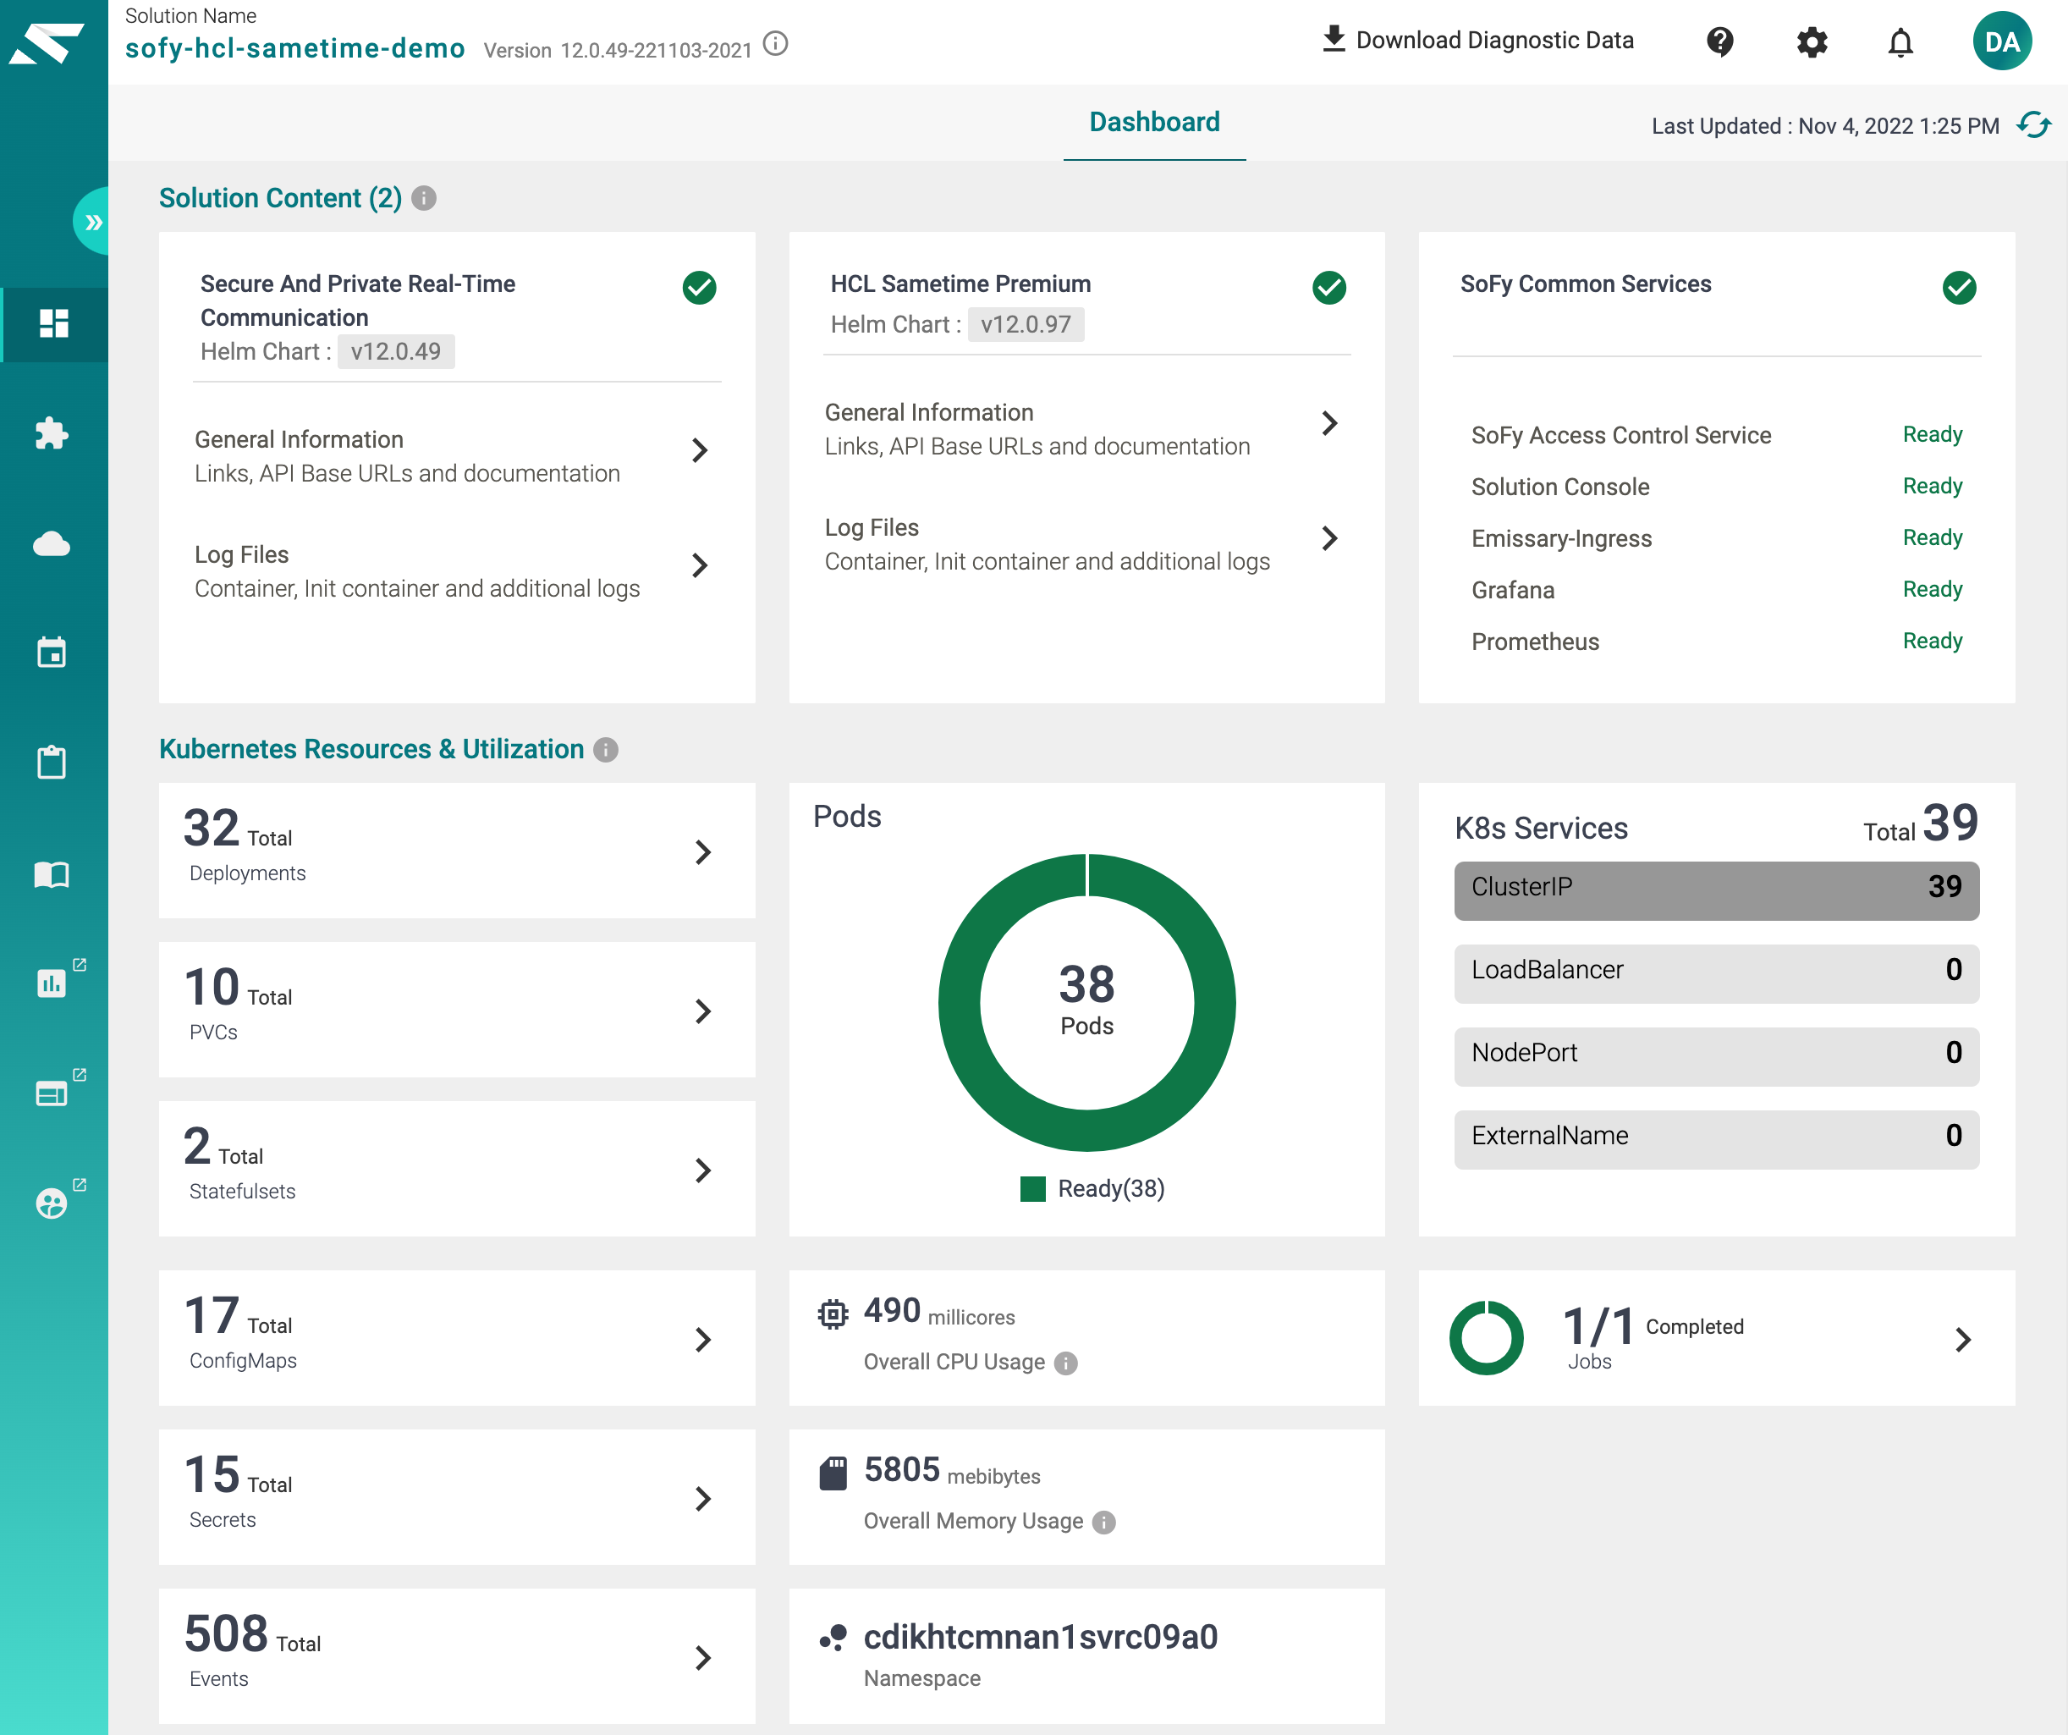The width and height of the screenshot is (2068, 1735).
Task: Open the puzzle piece extensions icon in sidebar
Action: click(x=52, y=433)
